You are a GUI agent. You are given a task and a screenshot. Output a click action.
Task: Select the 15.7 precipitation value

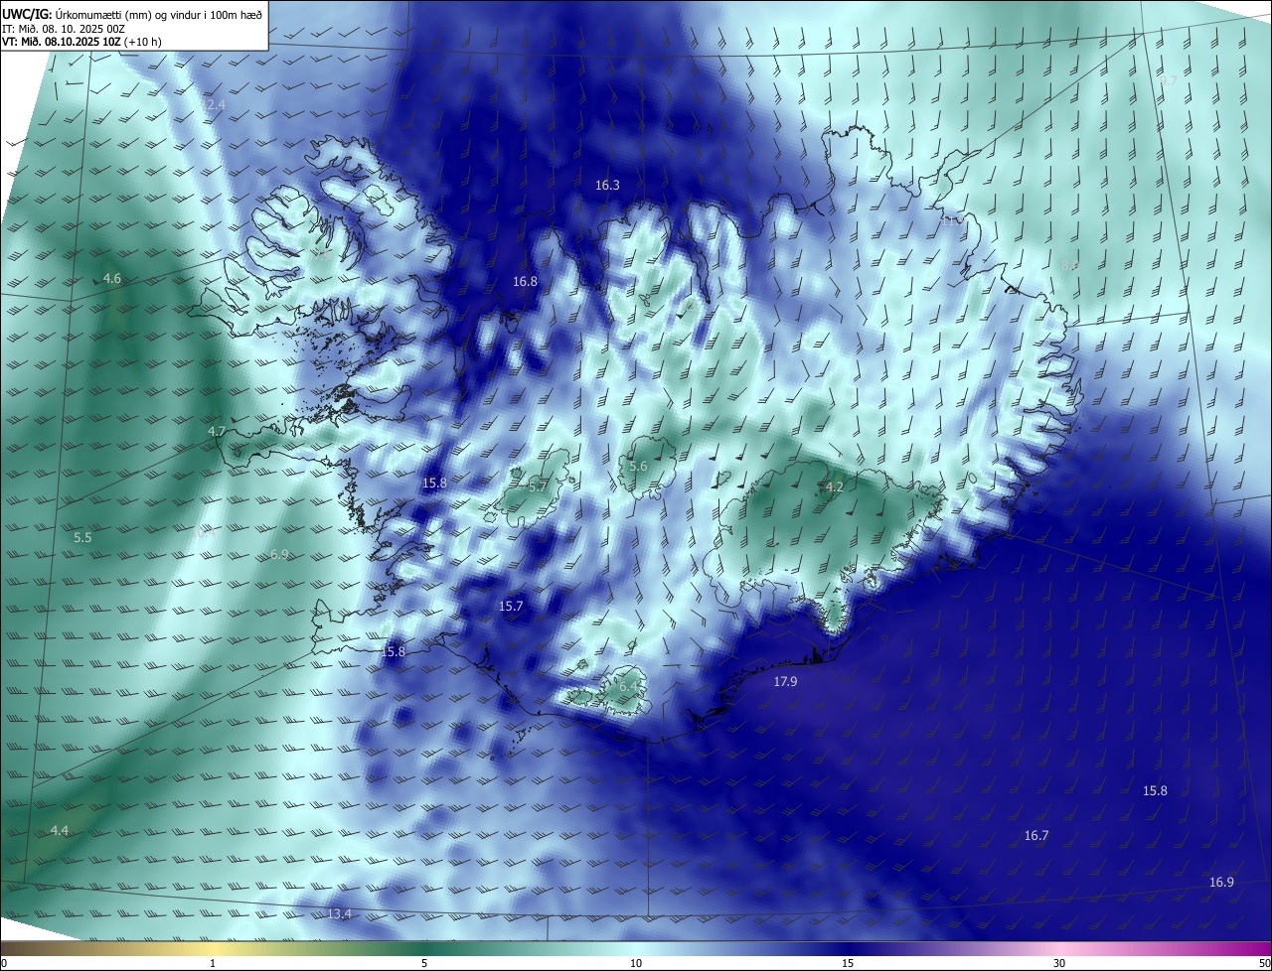pos(511,606)
